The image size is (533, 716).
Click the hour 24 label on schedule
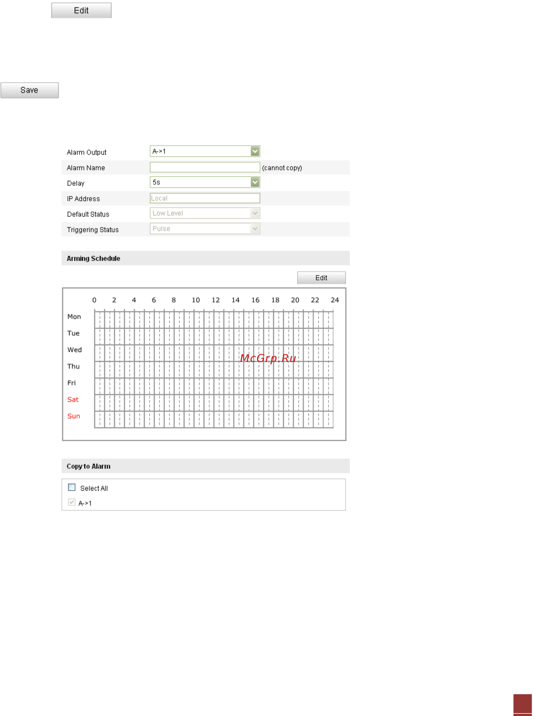pos(335,300)
